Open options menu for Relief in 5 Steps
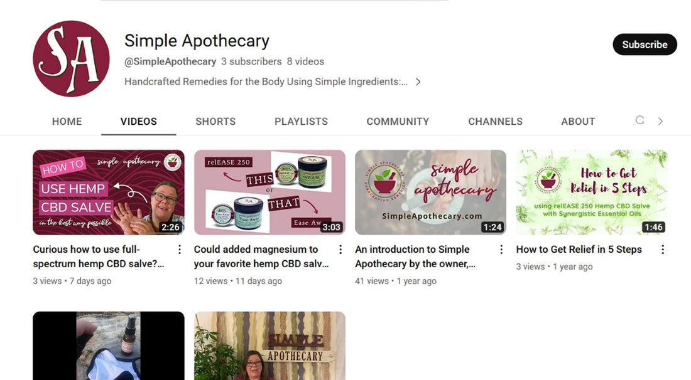This screenshot has height=380, width=691. 662,250
